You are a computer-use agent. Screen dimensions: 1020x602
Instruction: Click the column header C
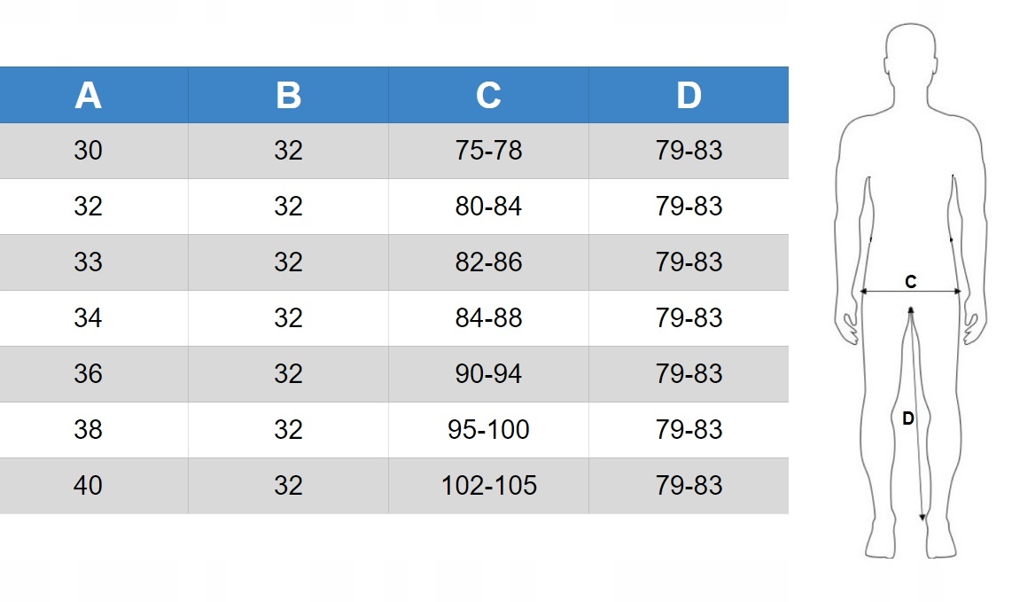pos(488,95)
